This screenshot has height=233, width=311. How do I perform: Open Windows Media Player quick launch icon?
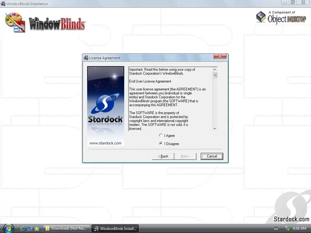[x=37, y=228]
